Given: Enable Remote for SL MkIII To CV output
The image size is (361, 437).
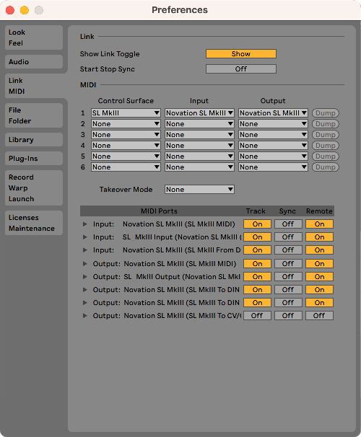Looking at the screenshot, I should coord(319,316).
